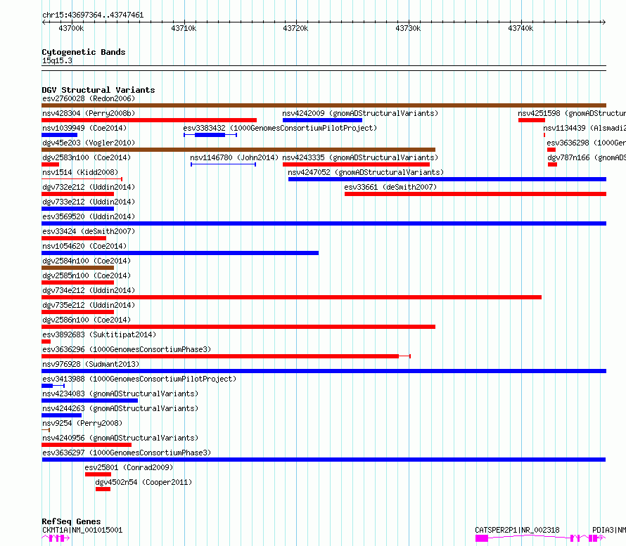Open the CKMT1A NM_001015001 gene label

click(x=82, y=530)
